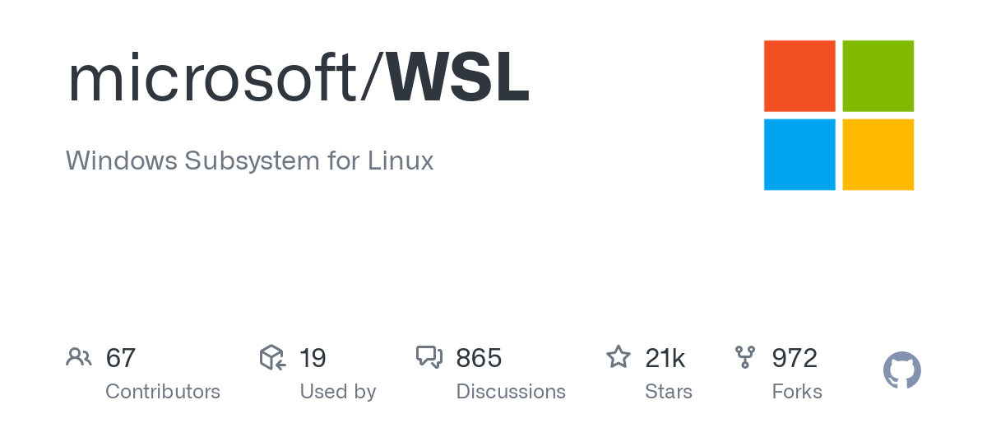
Task: Click the 67 contributors count
Action: 121,358
